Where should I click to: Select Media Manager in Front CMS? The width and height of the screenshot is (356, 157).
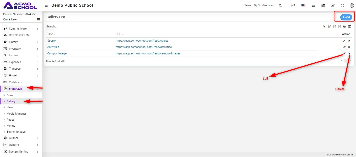tap(16, 114)
